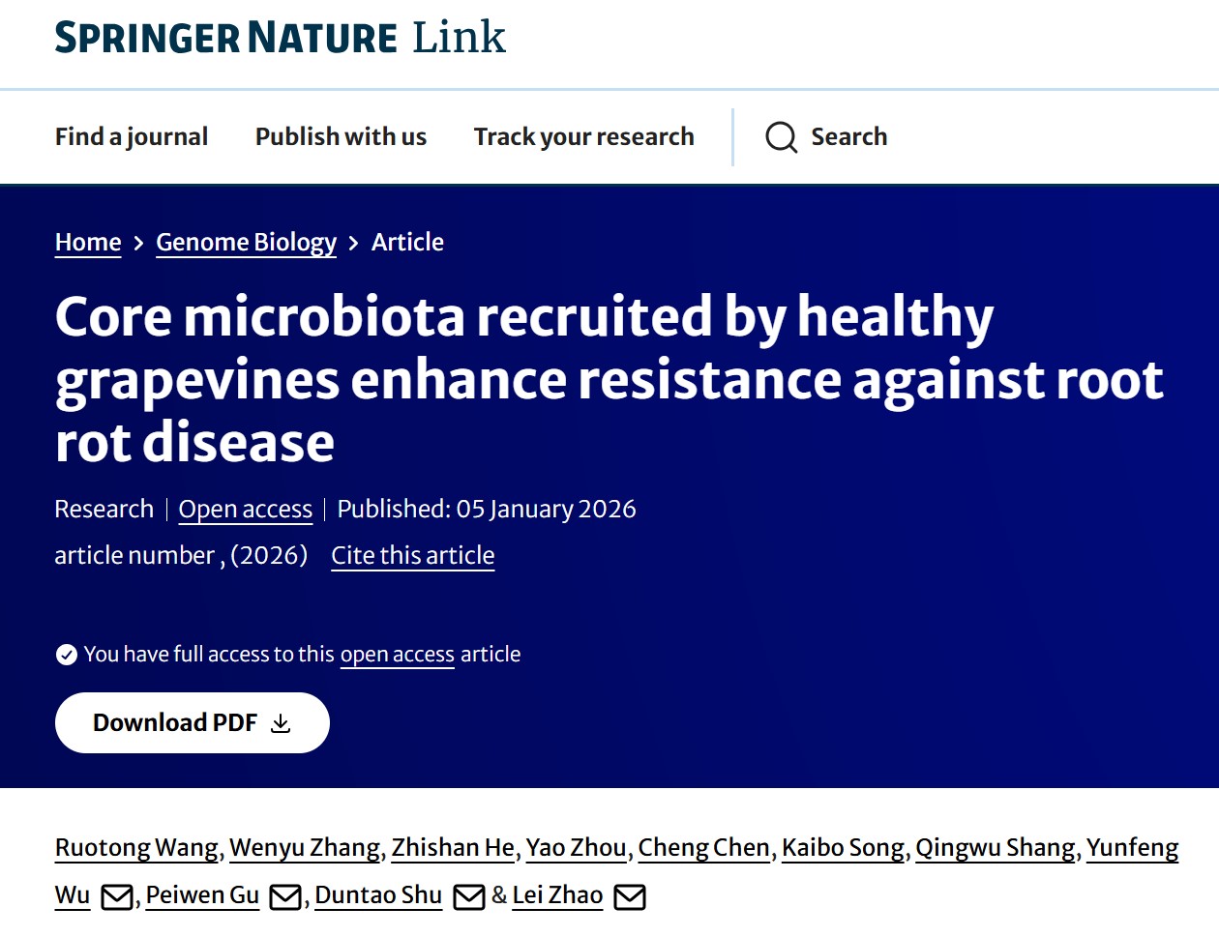1219x937 pixels.
Task: Follow the open access link in the full access notice
Action: tap(397, 655)
